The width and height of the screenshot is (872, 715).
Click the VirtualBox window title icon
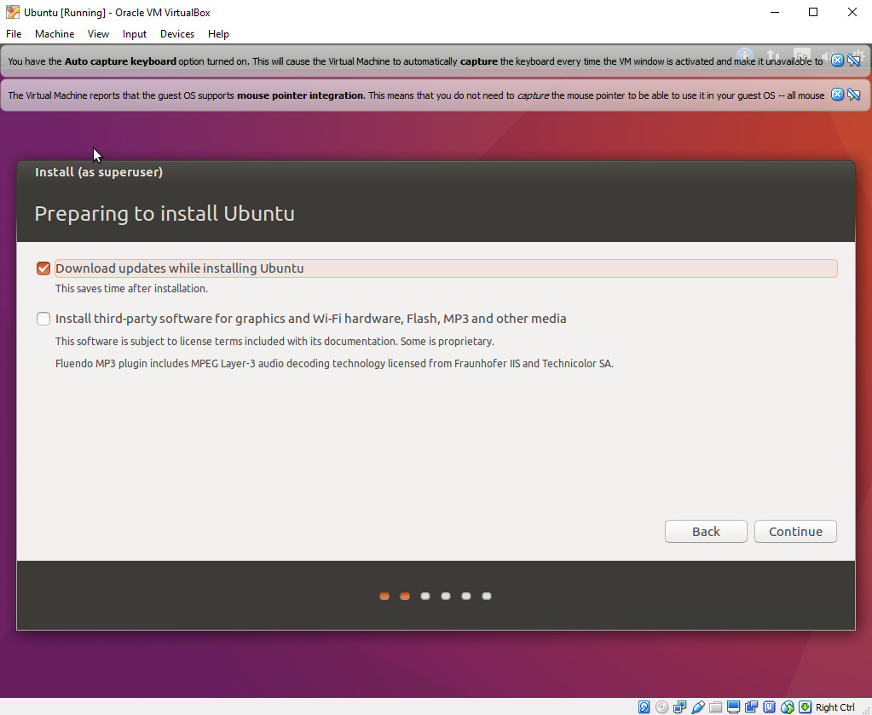tap(12, 12)
